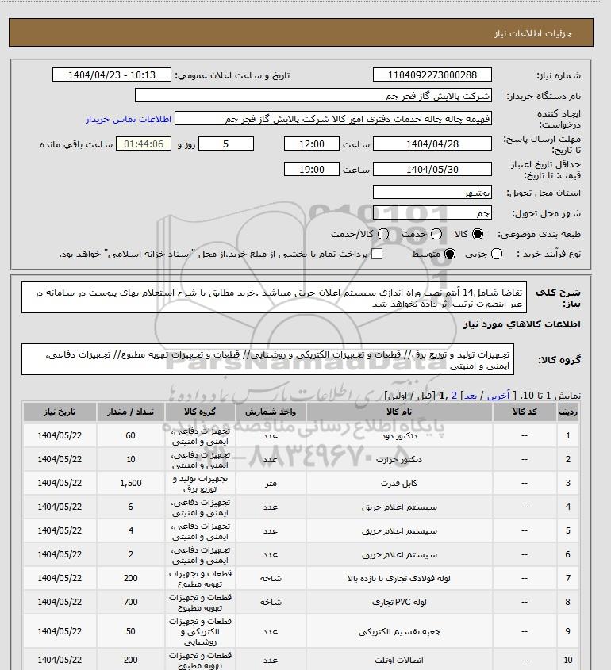Choose the جزیی purchase type radio
This screenshot has width=611, height=670.
(497, 254)
